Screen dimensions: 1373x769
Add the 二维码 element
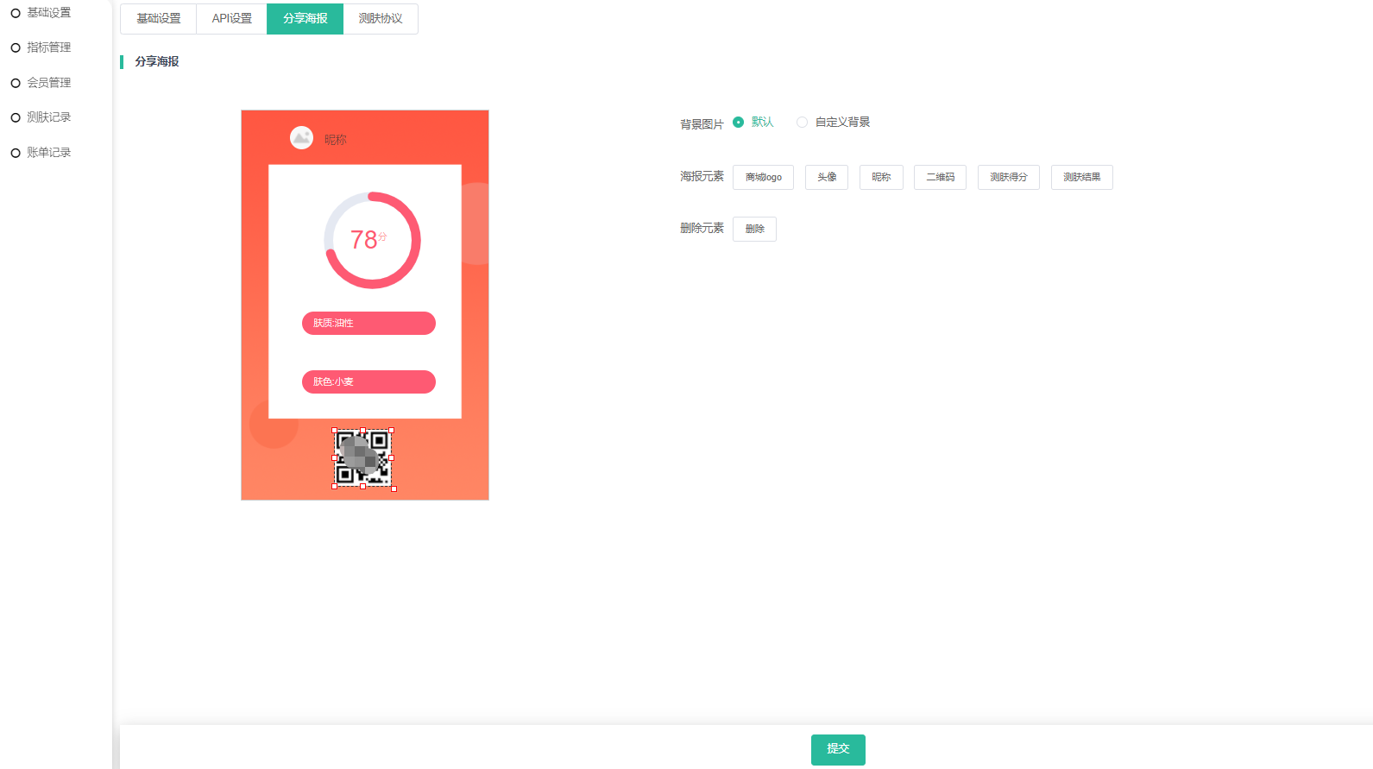pos(940,178)
